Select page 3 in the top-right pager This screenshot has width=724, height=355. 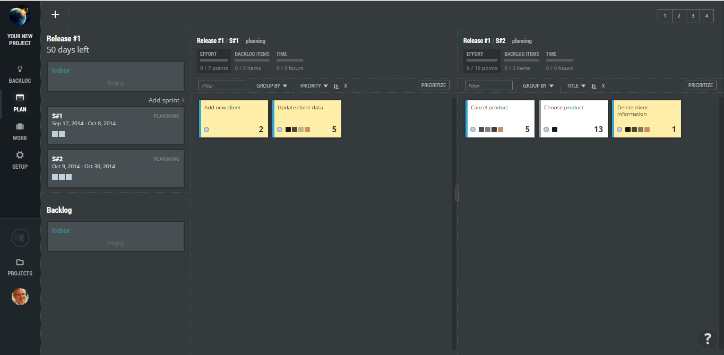click(x=693, y=15)
